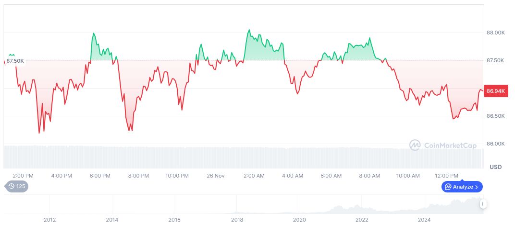Image resolution: width=515 pixels, height=225 pixels.
Task: Click the 86.50K price axis label
Action: tap(496, 116)
